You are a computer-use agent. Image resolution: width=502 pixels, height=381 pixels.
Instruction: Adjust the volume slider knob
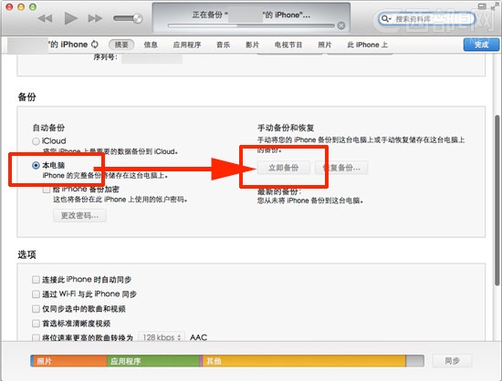click(x=138, y=18)
